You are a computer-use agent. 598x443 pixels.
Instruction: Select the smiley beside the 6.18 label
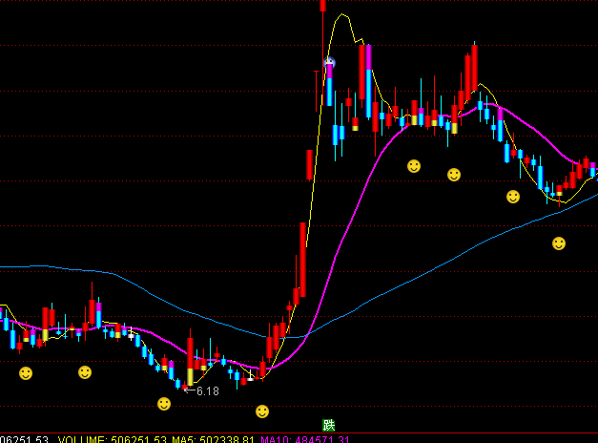pyautogui.click(x=164, y=404)
